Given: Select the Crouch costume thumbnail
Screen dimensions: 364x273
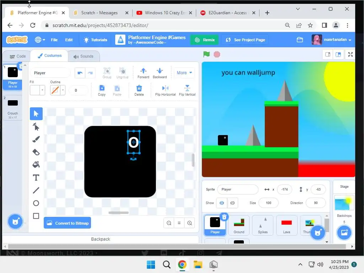Looking at the screenshot, I should pos(12,107).
